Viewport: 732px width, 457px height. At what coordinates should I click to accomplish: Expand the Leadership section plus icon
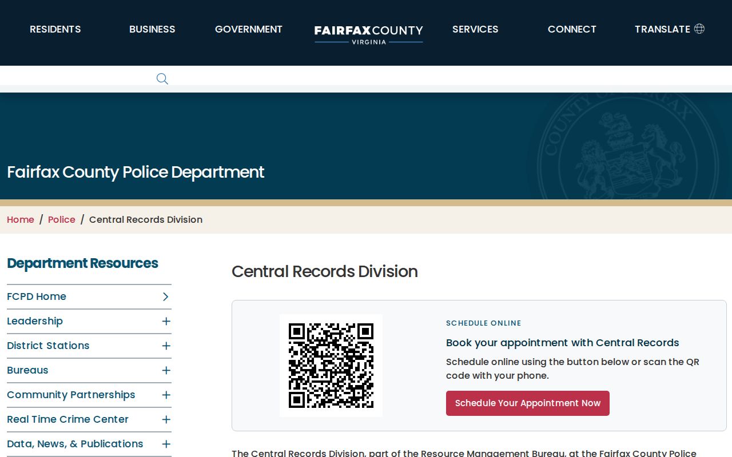(x=166, y=321)
